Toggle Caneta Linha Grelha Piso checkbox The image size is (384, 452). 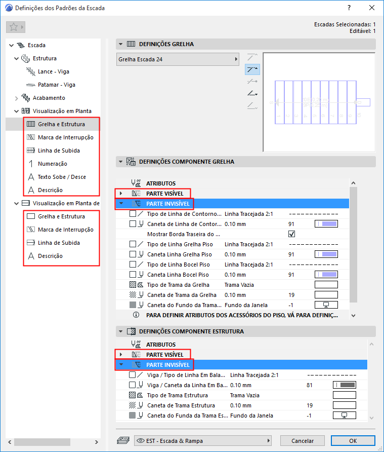coord(133,254)
